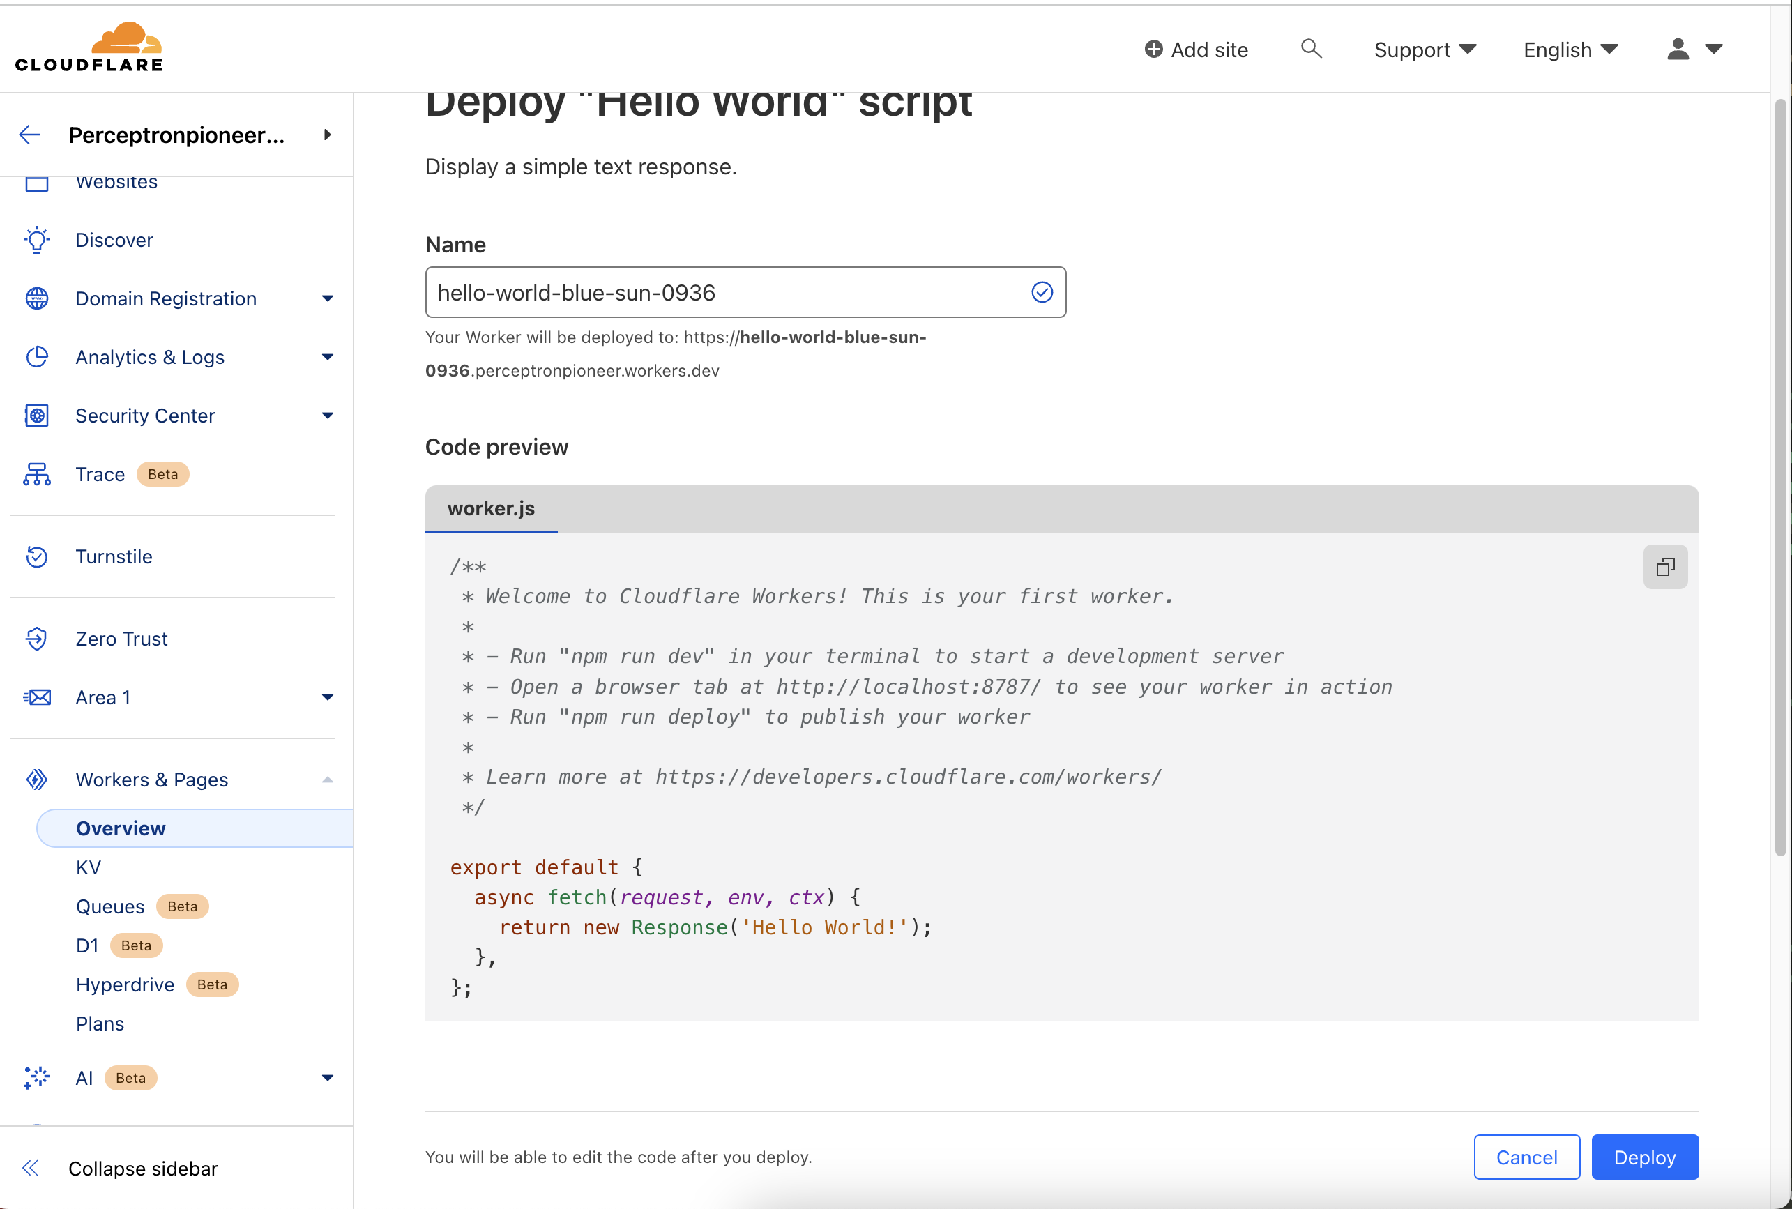
Task: Click the plus icon beside Add site
Action: [x=1153, y=50]
